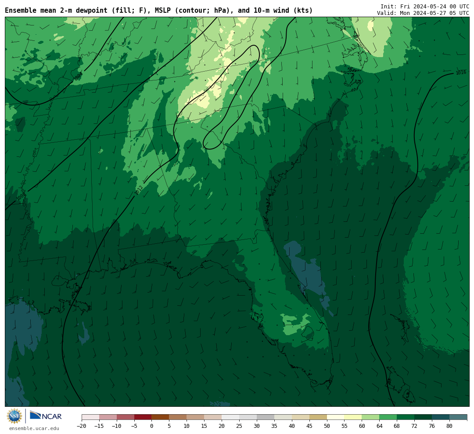Select the green swatch between 64 and 68
The image size is (474, 434).
[388, 417]
